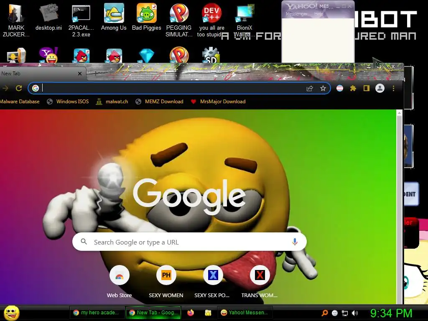Open Help menu in Yahoo! Messenger window

318,14
